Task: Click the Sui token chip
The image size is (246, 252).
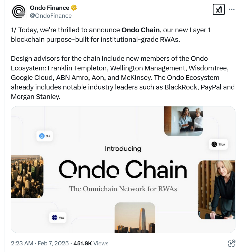Action: (44, 136)
